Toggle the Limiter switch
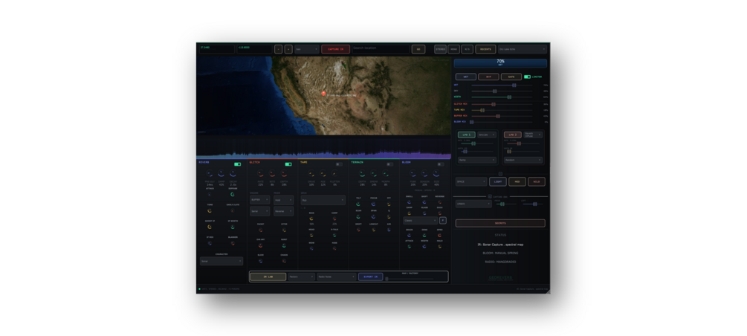Image resolution: width=747 pixels, height=336 pixels. (x=527, y=77)
